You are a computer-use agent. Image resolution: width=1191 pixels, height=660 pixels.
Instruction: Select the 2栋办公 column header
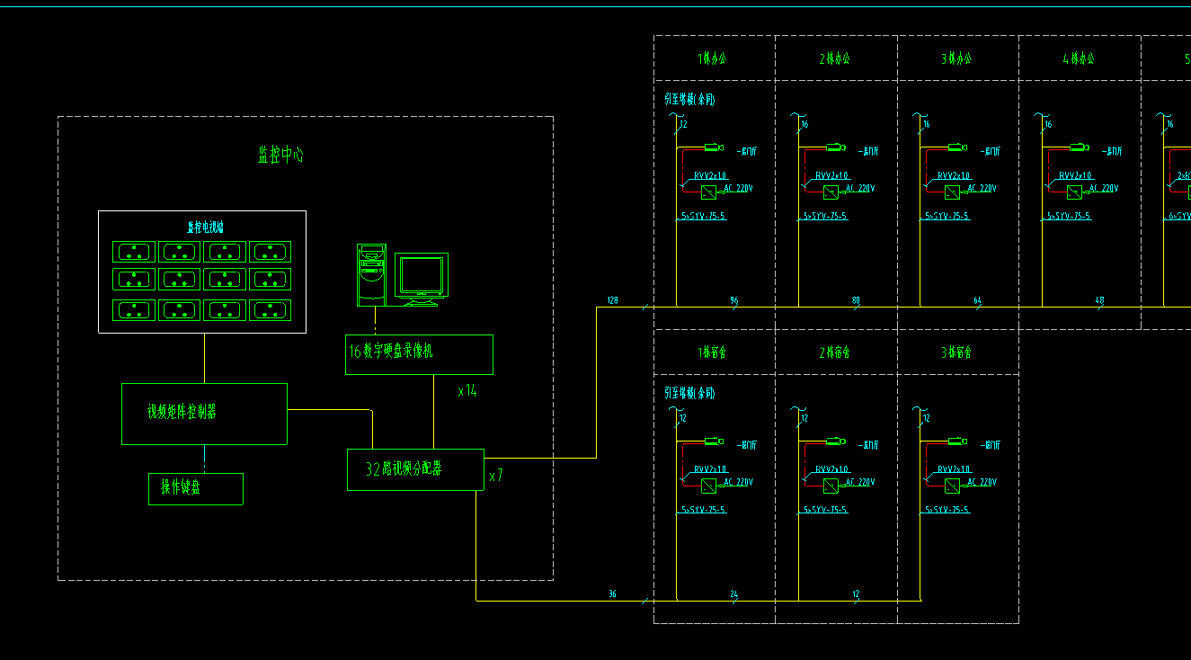tap(834, 58)
